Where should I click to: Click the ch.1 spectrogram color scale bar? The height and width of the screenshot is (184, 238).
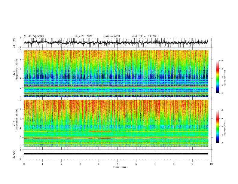point(217,77)
